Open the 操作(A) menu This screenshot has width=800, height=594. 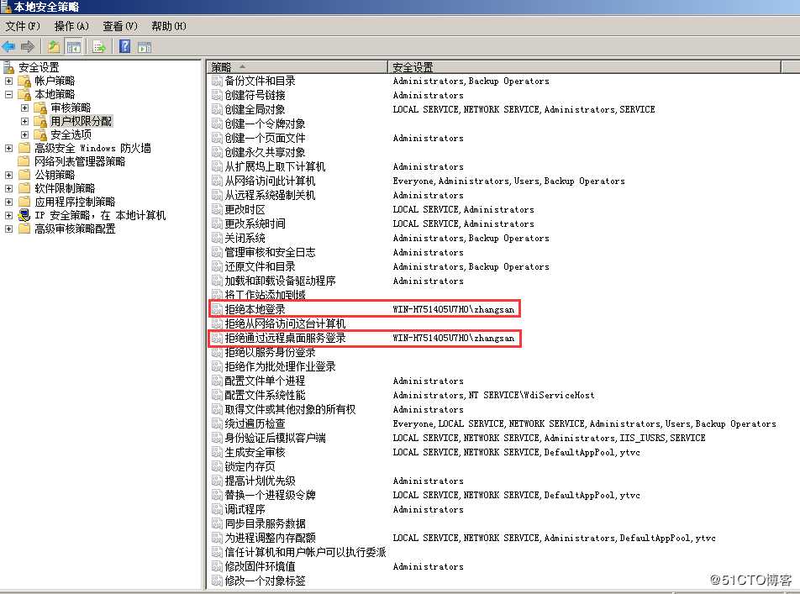click(71, 26)
